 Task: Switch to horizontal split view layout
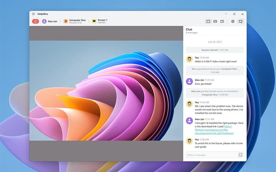215,21
